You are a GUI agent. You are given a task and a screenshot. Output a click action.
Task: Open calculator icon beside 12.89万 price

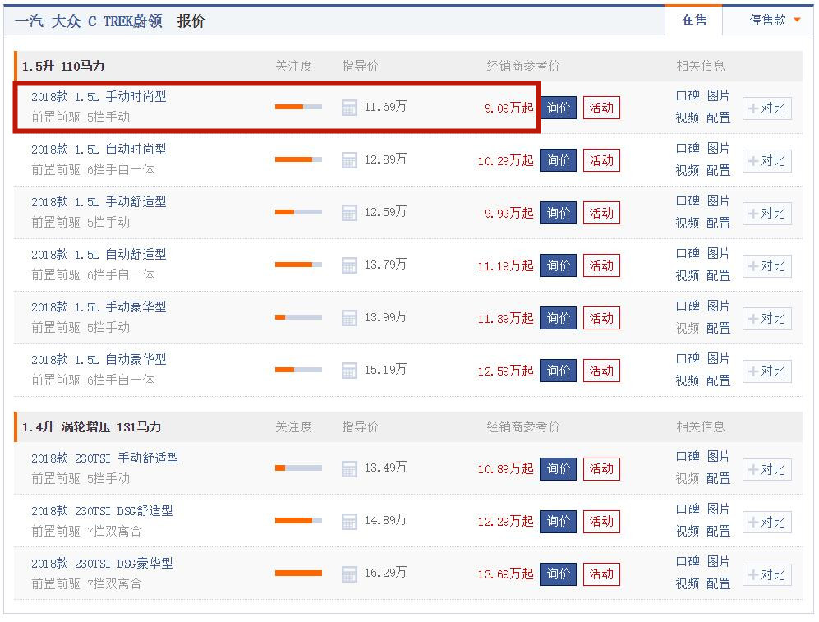[x=349, y=160]
